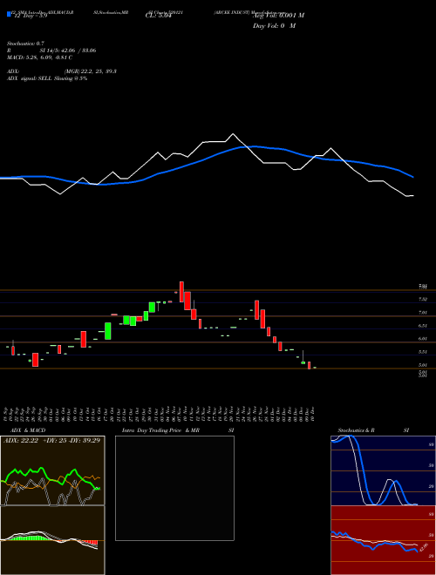Click the tallest red candlestick at the price peak
Viewport: 436px width, 575px height.
pos(181,292)
